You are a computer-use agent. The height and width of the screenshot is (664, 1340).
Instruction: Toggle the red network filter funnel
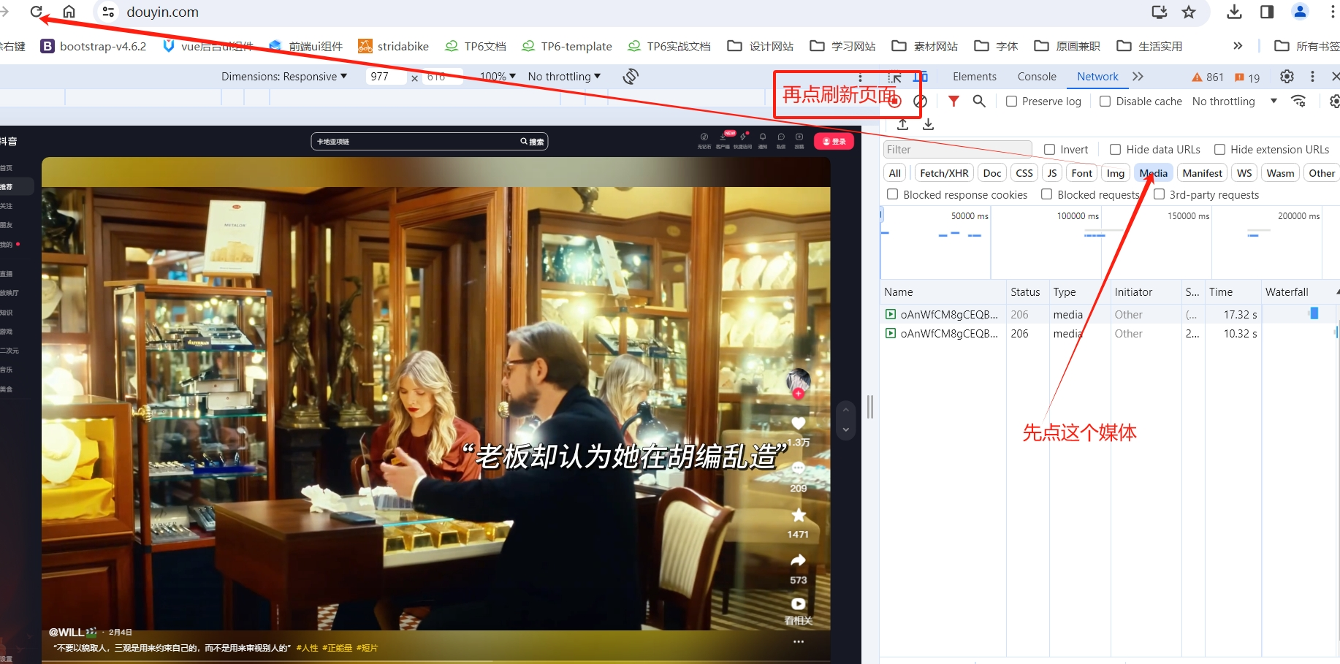pyautogui.click(x=953, y=102)
